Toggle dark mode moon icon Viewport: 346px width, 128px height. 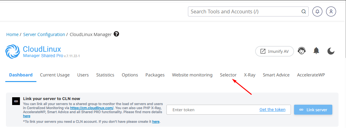point(331,51)
